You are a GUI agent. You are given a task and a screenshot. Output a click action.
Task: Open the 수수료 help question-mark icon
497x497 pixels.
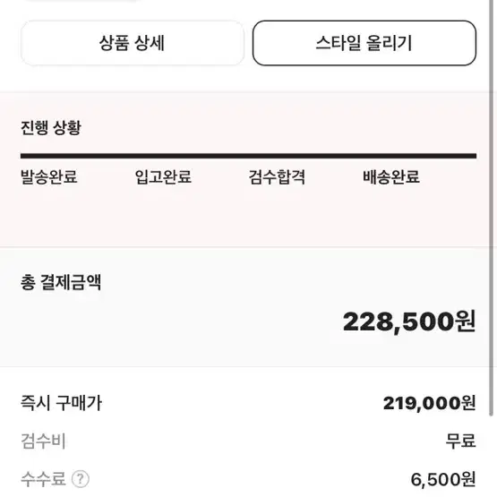point(81,479)
